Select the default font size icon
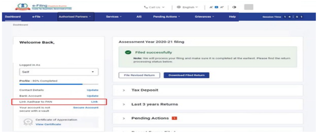The width and height of the screenshot is (318, 133). (216, 7)
